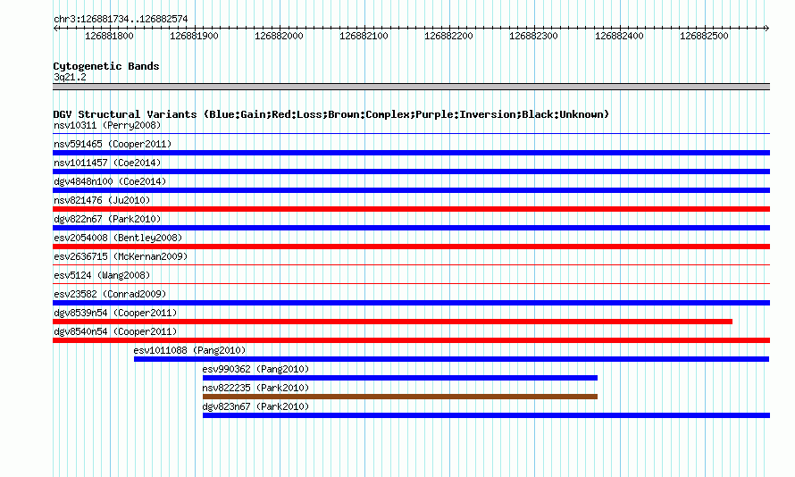Select the blue gain bar for nsv591465
The height and width of the screenshot is (477, 795).
point(411,153)
